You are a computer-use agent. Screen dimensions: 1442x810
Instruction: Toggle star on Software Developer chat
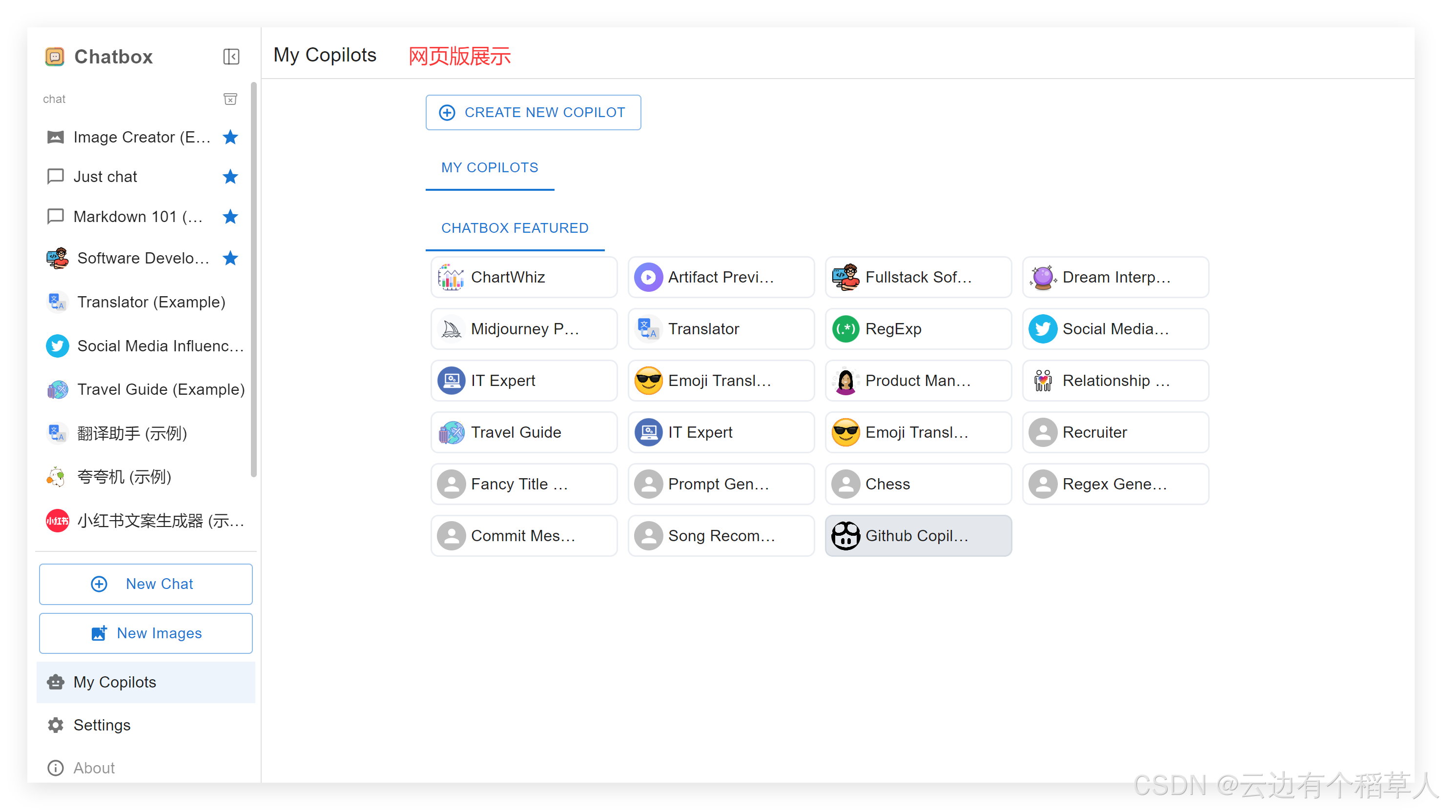coord(230,258)
